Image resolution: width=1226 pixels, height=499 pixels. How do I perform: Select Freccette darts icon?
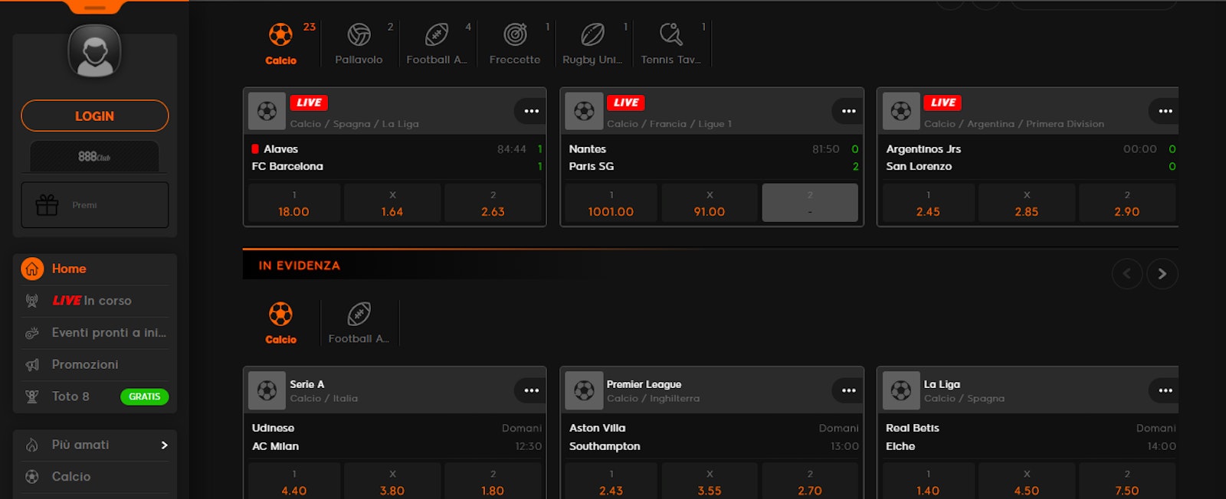pyautogui.click(x=515, y=35)
